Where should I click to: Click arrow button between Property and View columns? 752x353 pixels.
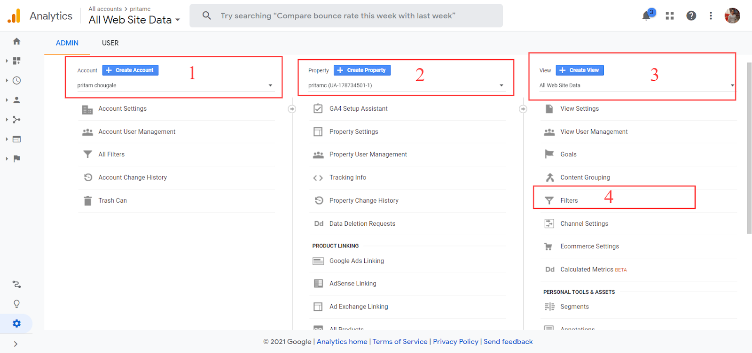[x=523, y=109]
